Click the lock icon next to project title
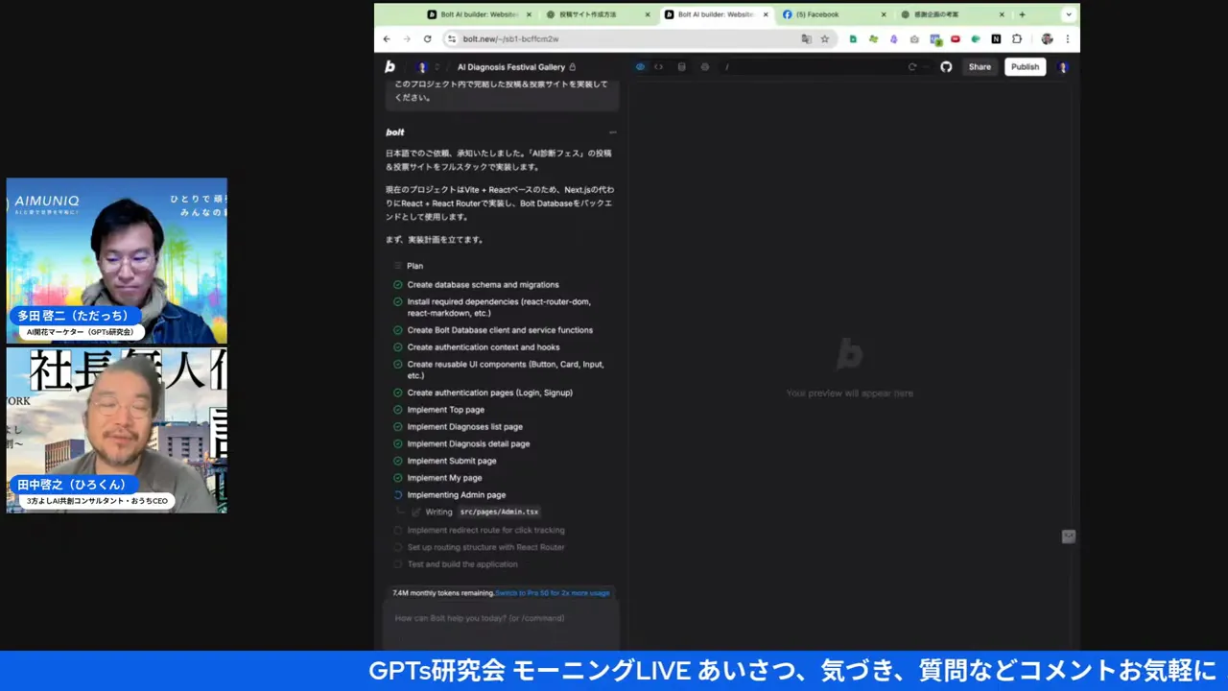Viewport: 1228px width, 691px height. 571,67
